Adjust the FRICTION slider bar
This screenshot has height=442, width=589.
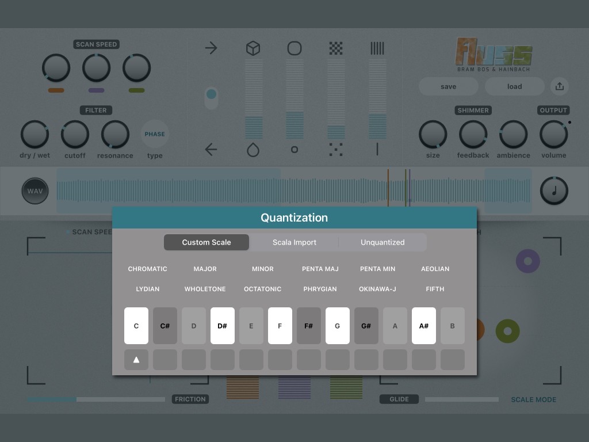click(x=96, y=399)
